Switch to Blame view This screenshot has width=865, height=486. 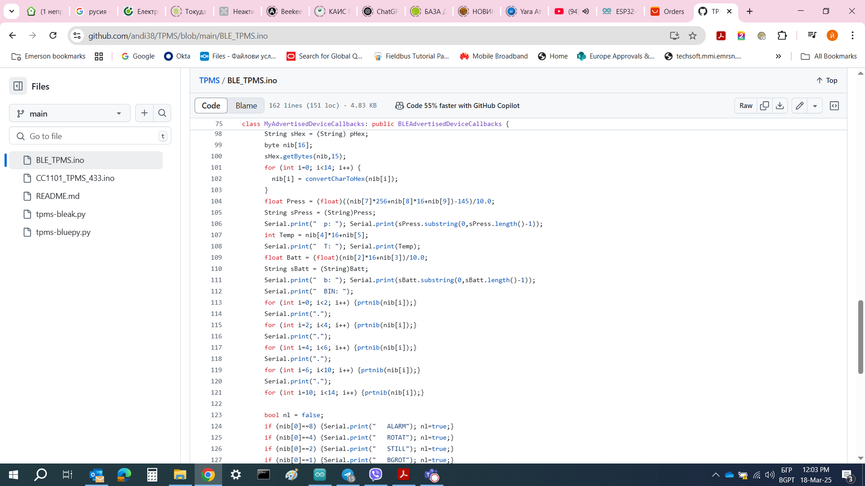coord(246,106)
